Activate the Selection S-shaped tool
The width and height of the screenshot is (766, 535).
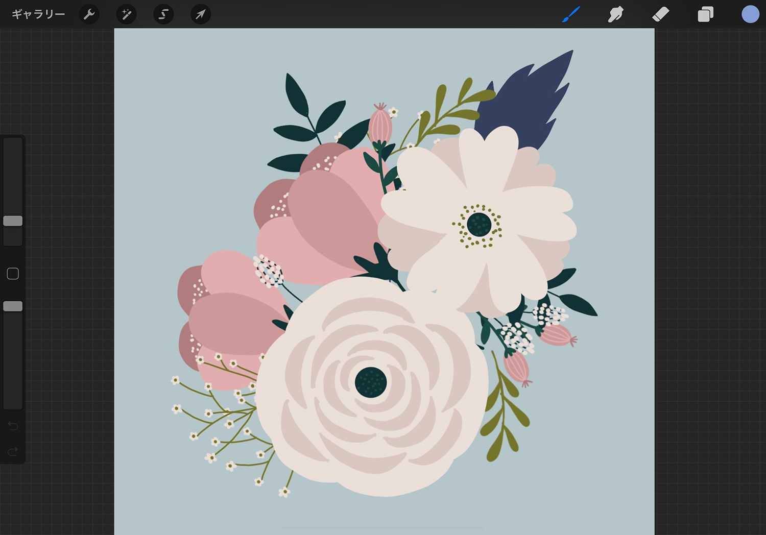163,14
